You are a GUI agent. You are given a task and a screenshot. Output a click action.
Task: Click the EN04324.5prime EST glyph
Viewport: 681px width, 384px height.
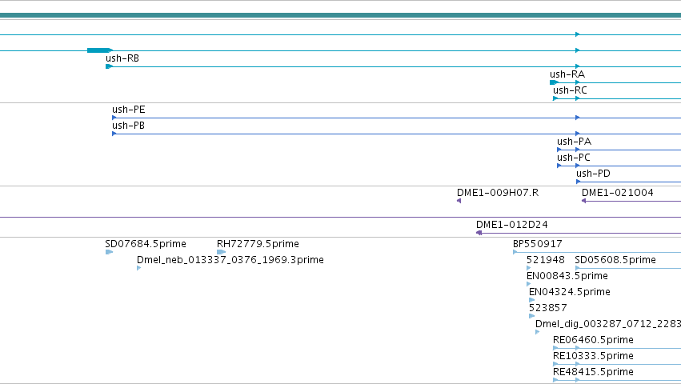531,301
